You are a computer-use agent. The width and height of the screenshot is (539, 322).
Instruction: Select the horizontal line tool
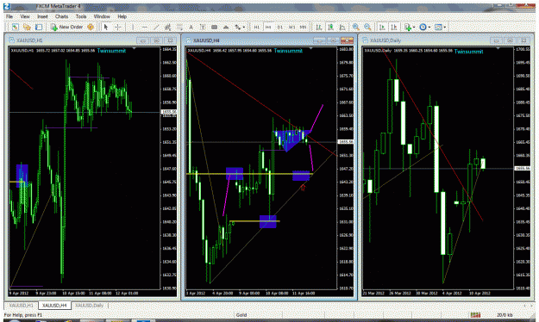[144, 27]
